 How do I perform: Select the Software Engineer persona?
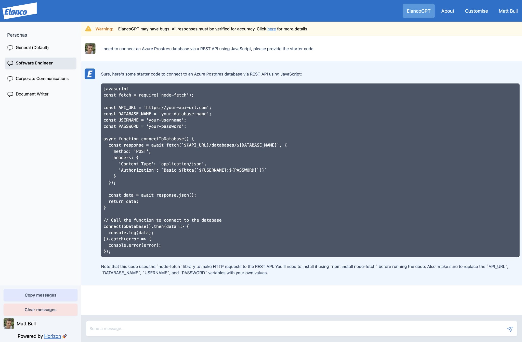click(41, 63)
